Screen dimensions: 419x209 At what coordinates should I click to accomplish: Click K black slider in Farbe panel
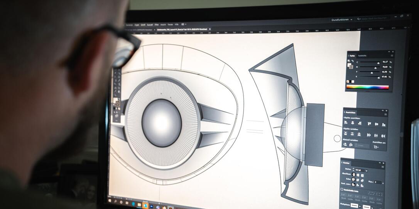click(369, 77)
